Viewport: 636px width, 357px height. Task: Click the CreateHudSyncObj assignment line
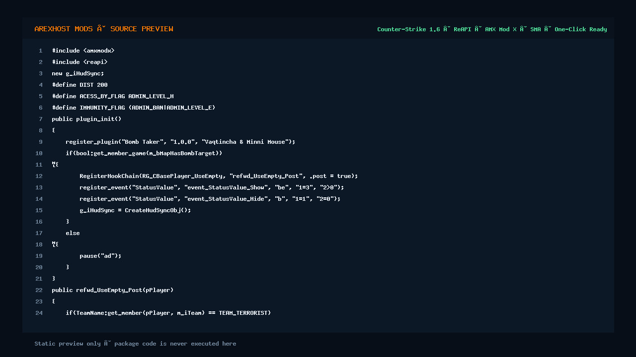tap(135, 210)
